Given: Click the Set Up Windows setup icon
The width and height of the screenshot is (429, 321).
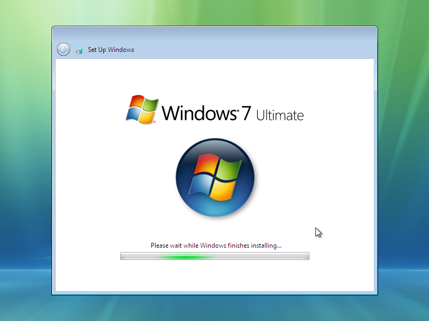Looking at the screenshot, I should pyautogui.click(x=79, y=50).
